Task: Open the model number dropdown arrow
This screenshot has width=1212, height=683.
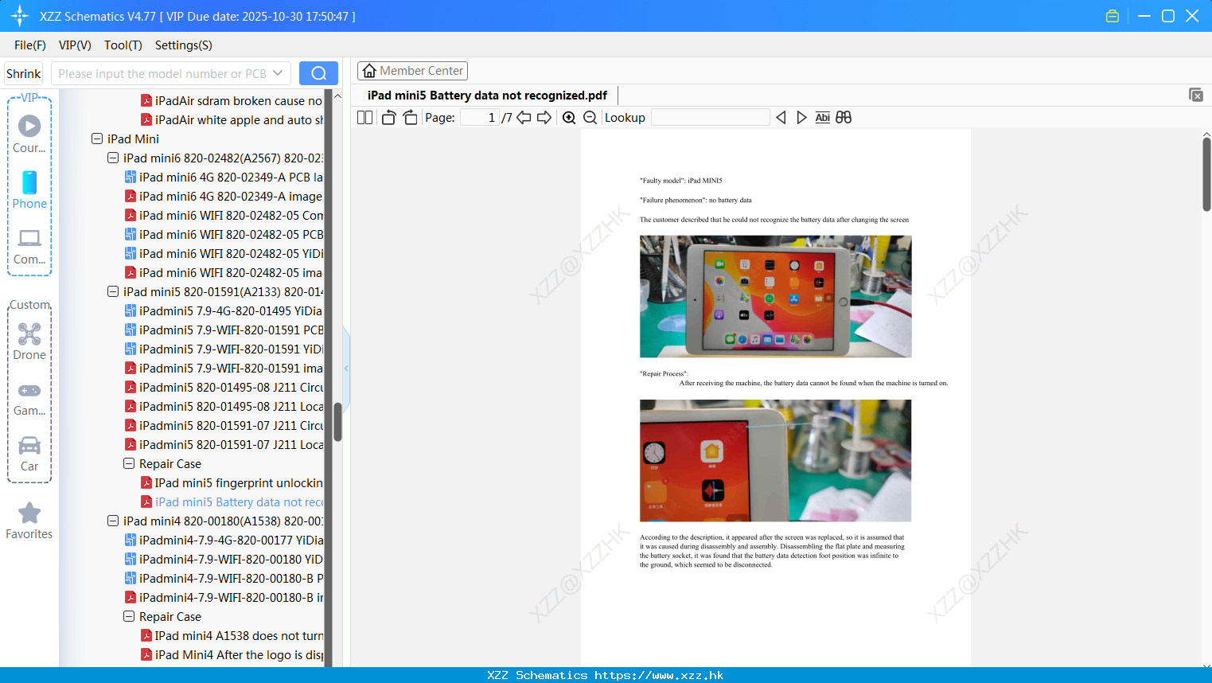Action: tap(278, 73)
